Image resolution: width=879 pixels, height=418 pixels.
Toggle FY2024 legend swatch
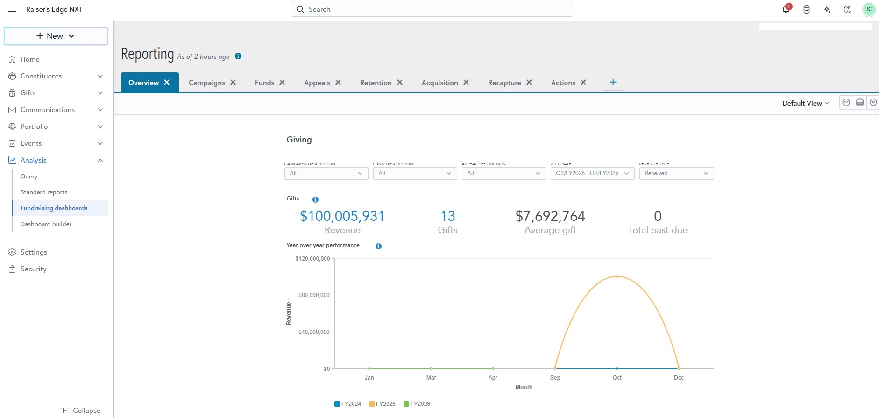(x=337, y=404)
